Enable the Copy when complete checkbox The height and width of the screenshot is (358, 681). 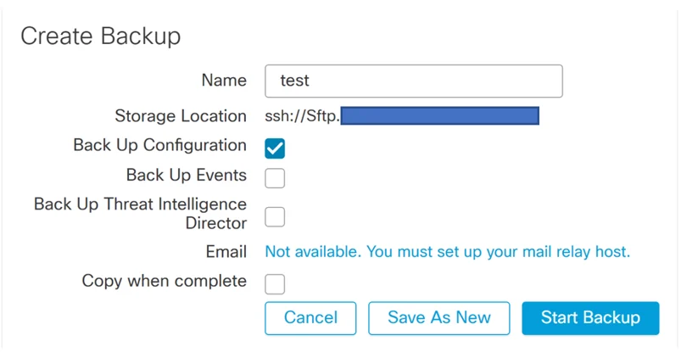click(x=275, y=284)
